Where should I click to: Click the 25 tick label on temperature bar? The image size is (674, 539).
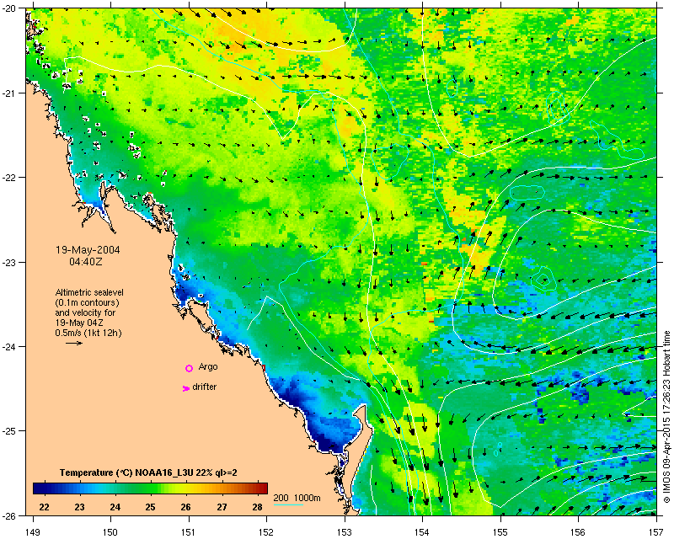tap(150, 507)
